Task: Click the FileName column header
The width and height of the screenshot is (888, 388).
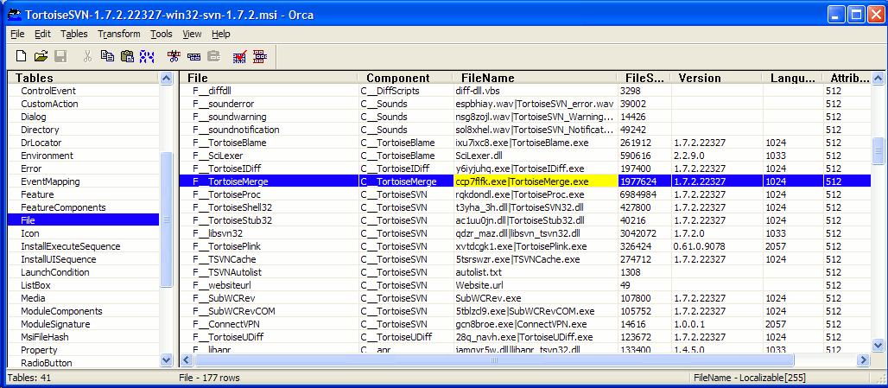Action: [535, 78]
